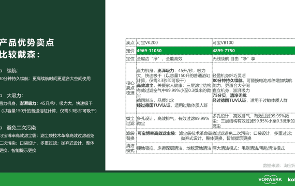
Task: Click the VB100 text '75分贝, 清净无扰'
Action: coord(229,96)
